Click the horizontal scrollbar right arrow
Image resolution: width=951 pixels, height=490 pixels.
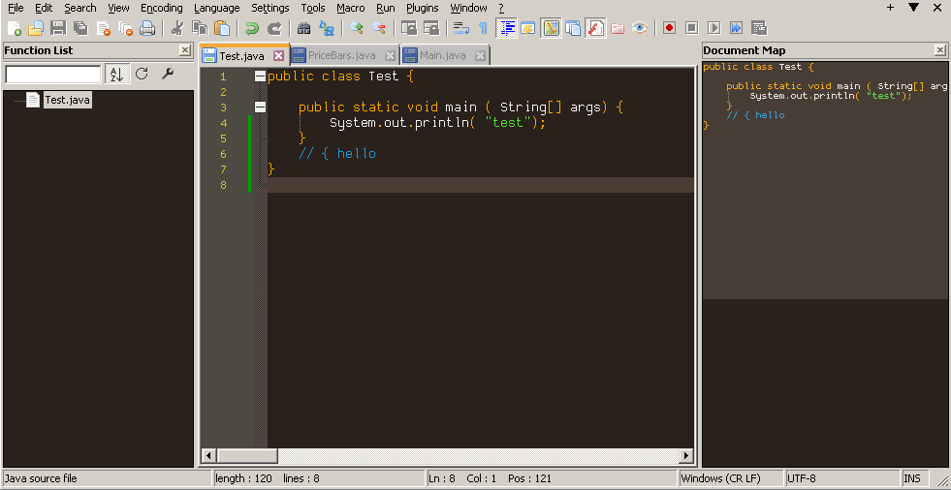click(x=686, y=455)
